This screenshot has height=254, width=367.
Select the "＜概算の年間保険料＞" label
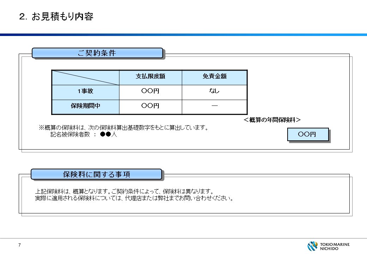click(272, 120)
